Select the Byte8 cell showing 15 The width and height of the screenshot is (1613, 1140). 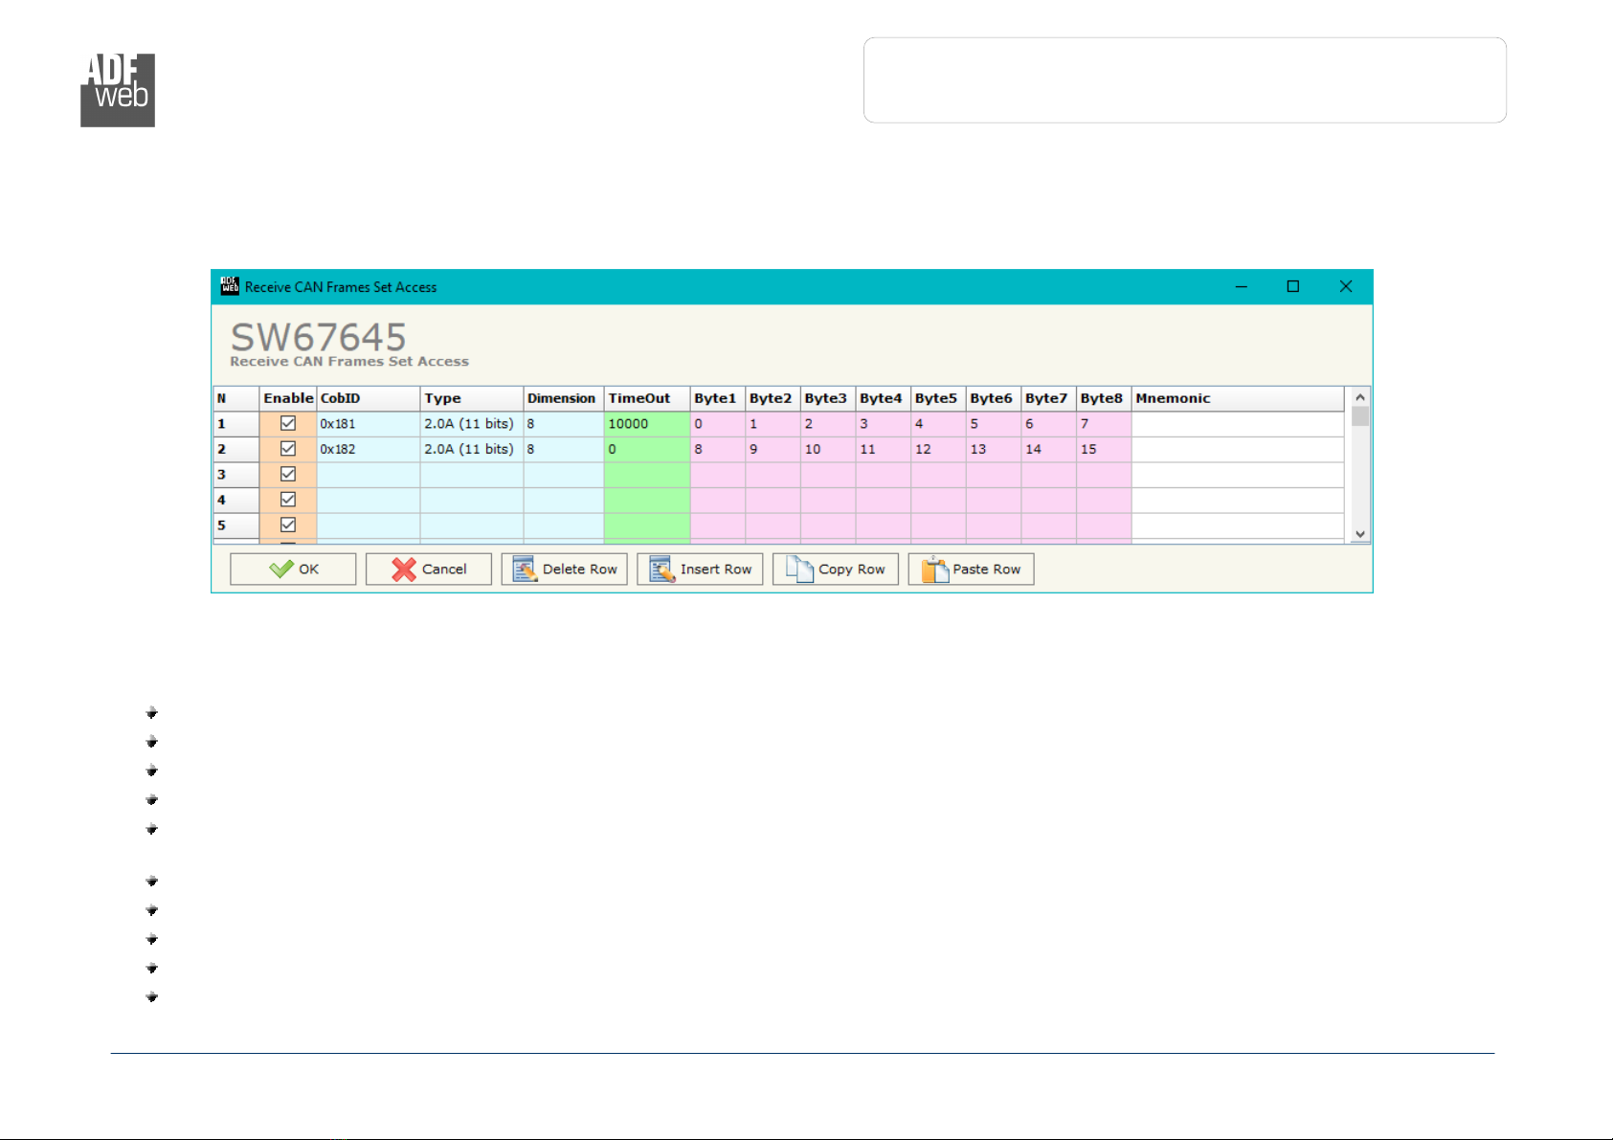[x=1104, y=449]
